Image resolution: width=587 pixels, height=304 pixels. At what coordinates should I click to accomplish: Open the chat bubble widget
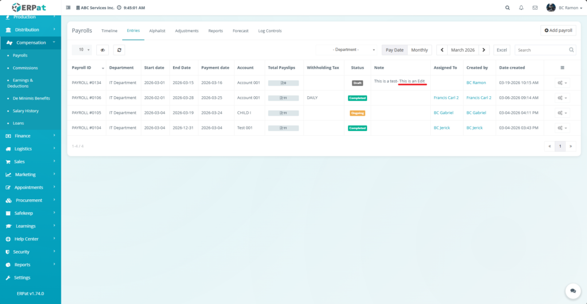[572, 291]
